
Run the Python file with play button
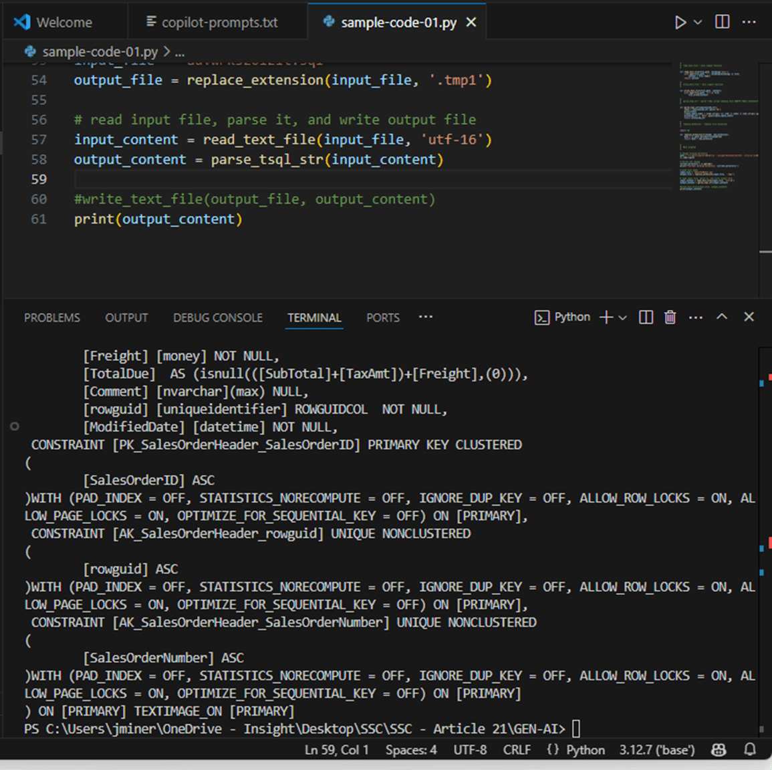[x=680, y=23]
